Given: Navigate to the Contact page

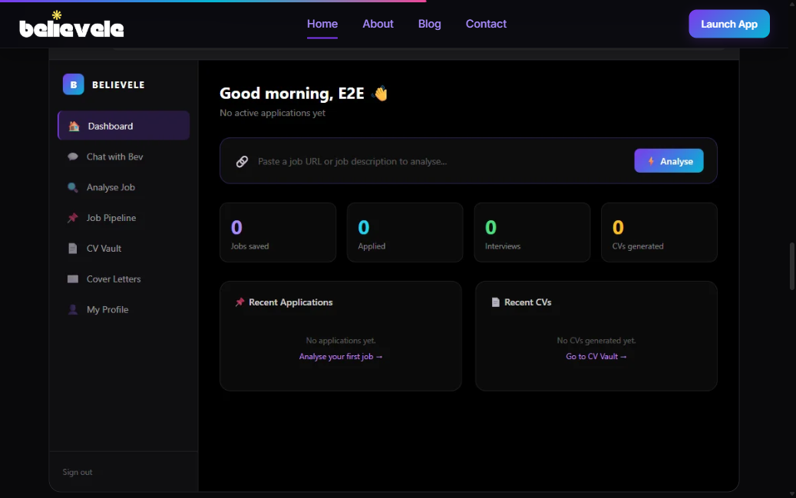Looking at the screenshot, I should [x=486, y=24].
